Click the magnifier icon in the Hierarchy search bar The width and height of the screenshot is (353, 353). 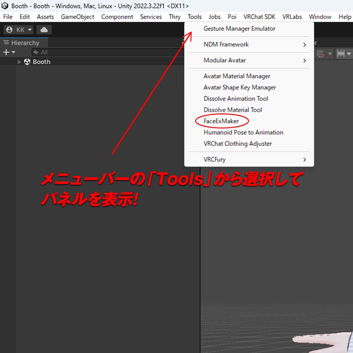click(37, 52)
